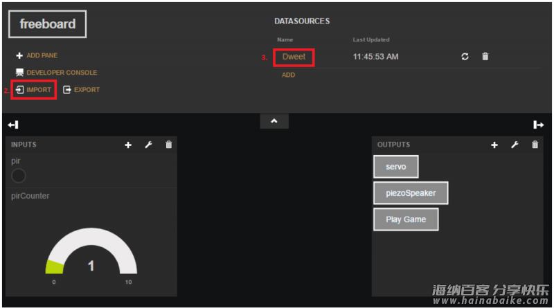Click the decrease columns arrow icon

tap(13, 125)
